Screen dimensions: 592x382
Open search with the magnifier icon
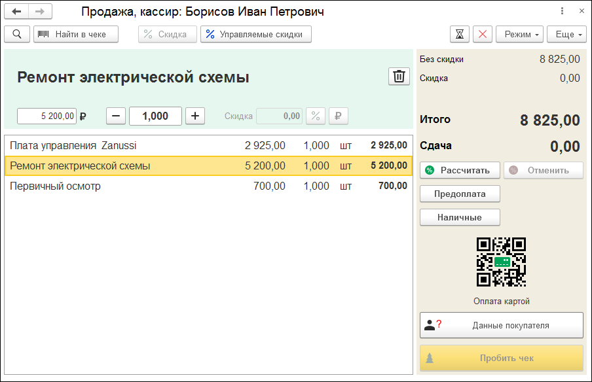pyautogui.click(x=17, y=34)
